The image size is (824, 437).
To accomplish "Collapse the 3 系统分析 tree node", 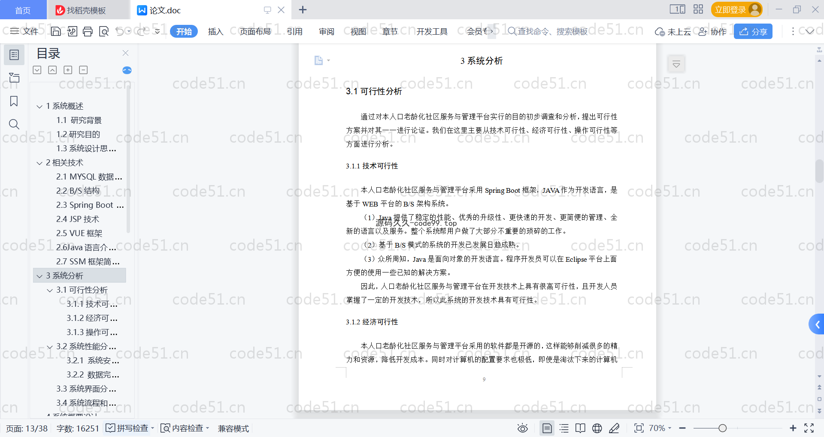I will pyautogui.click(x=39, y=276).
